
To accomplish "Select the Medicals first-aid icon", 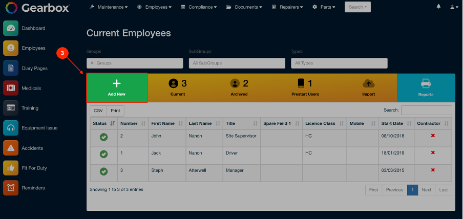I will pyautogui.click(x=11, y=88).
